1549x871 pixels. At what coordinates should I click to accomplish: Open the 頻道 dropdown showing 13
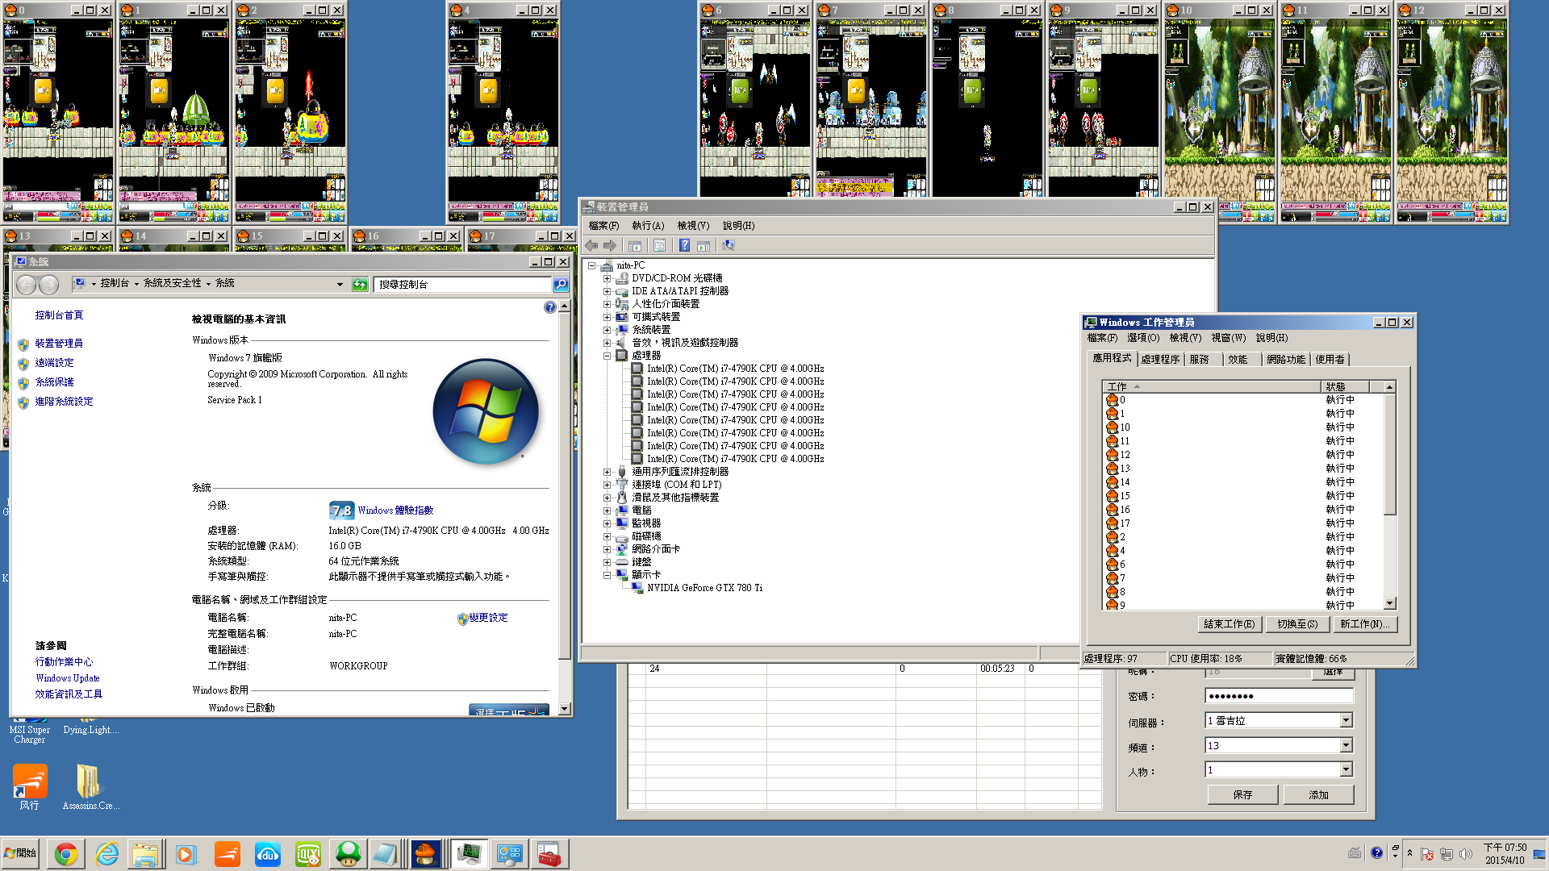tap(1346, 746)
